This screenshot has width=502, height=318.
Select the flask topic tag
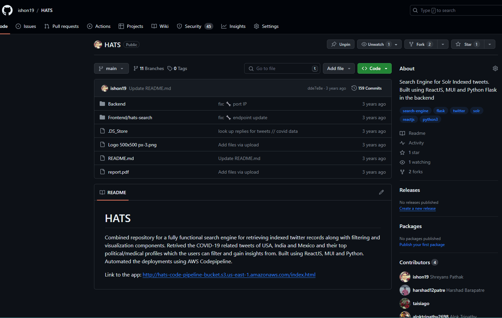pyautogui.click(x=441, y=111)
